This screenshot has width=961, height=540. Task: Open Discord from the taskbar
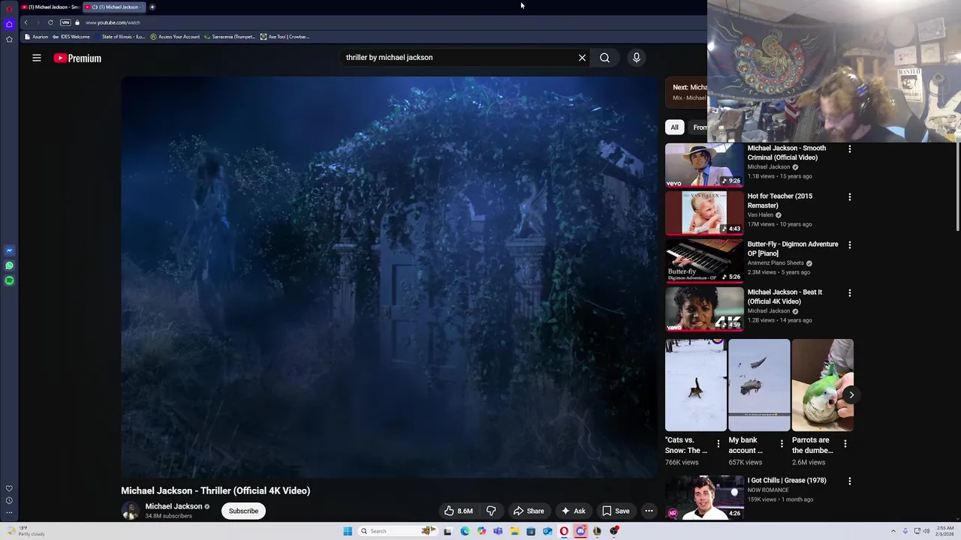click(580, 531)
